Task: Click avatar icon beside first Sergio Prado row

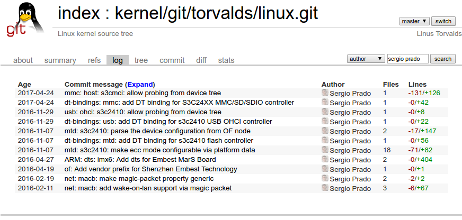Action: pyautogui.click(x=325, y=93)
